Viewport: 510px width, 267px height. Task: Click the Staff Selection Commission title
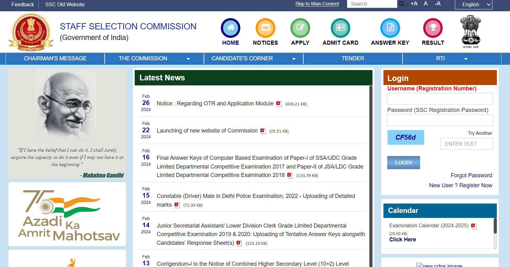pos(128,26)
